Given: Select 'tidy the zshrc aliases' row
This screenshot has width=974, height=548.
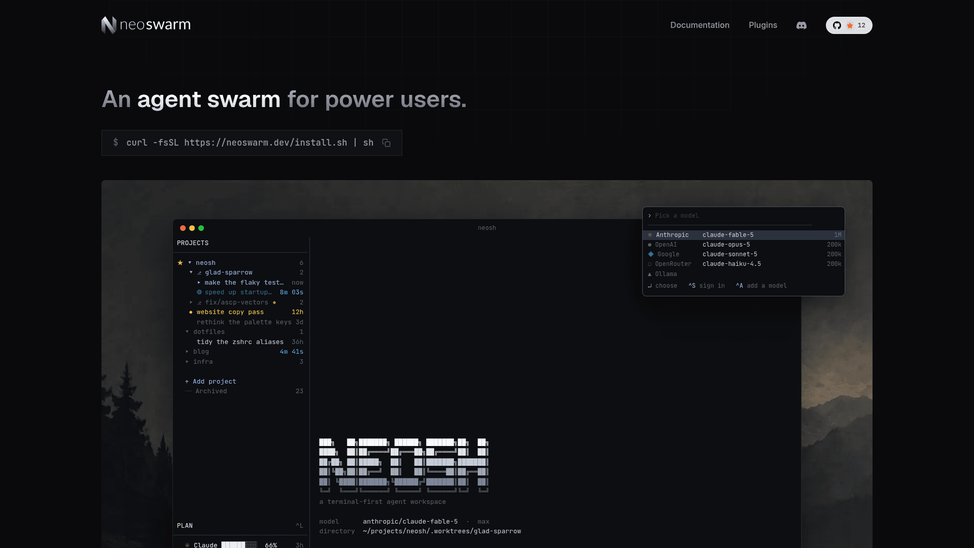Looking at the screenshot, I should [243, 342].
